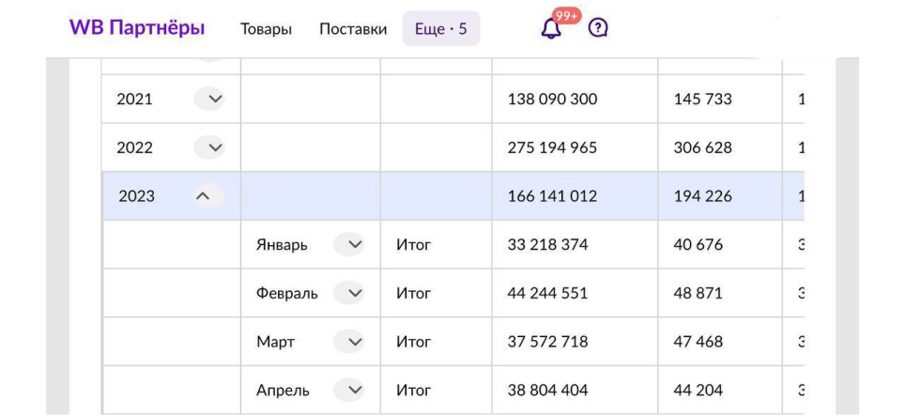This screenshot has width=905, height=416.
Task: Select the 166 141 012 total cell
Action: coord(552,196)
